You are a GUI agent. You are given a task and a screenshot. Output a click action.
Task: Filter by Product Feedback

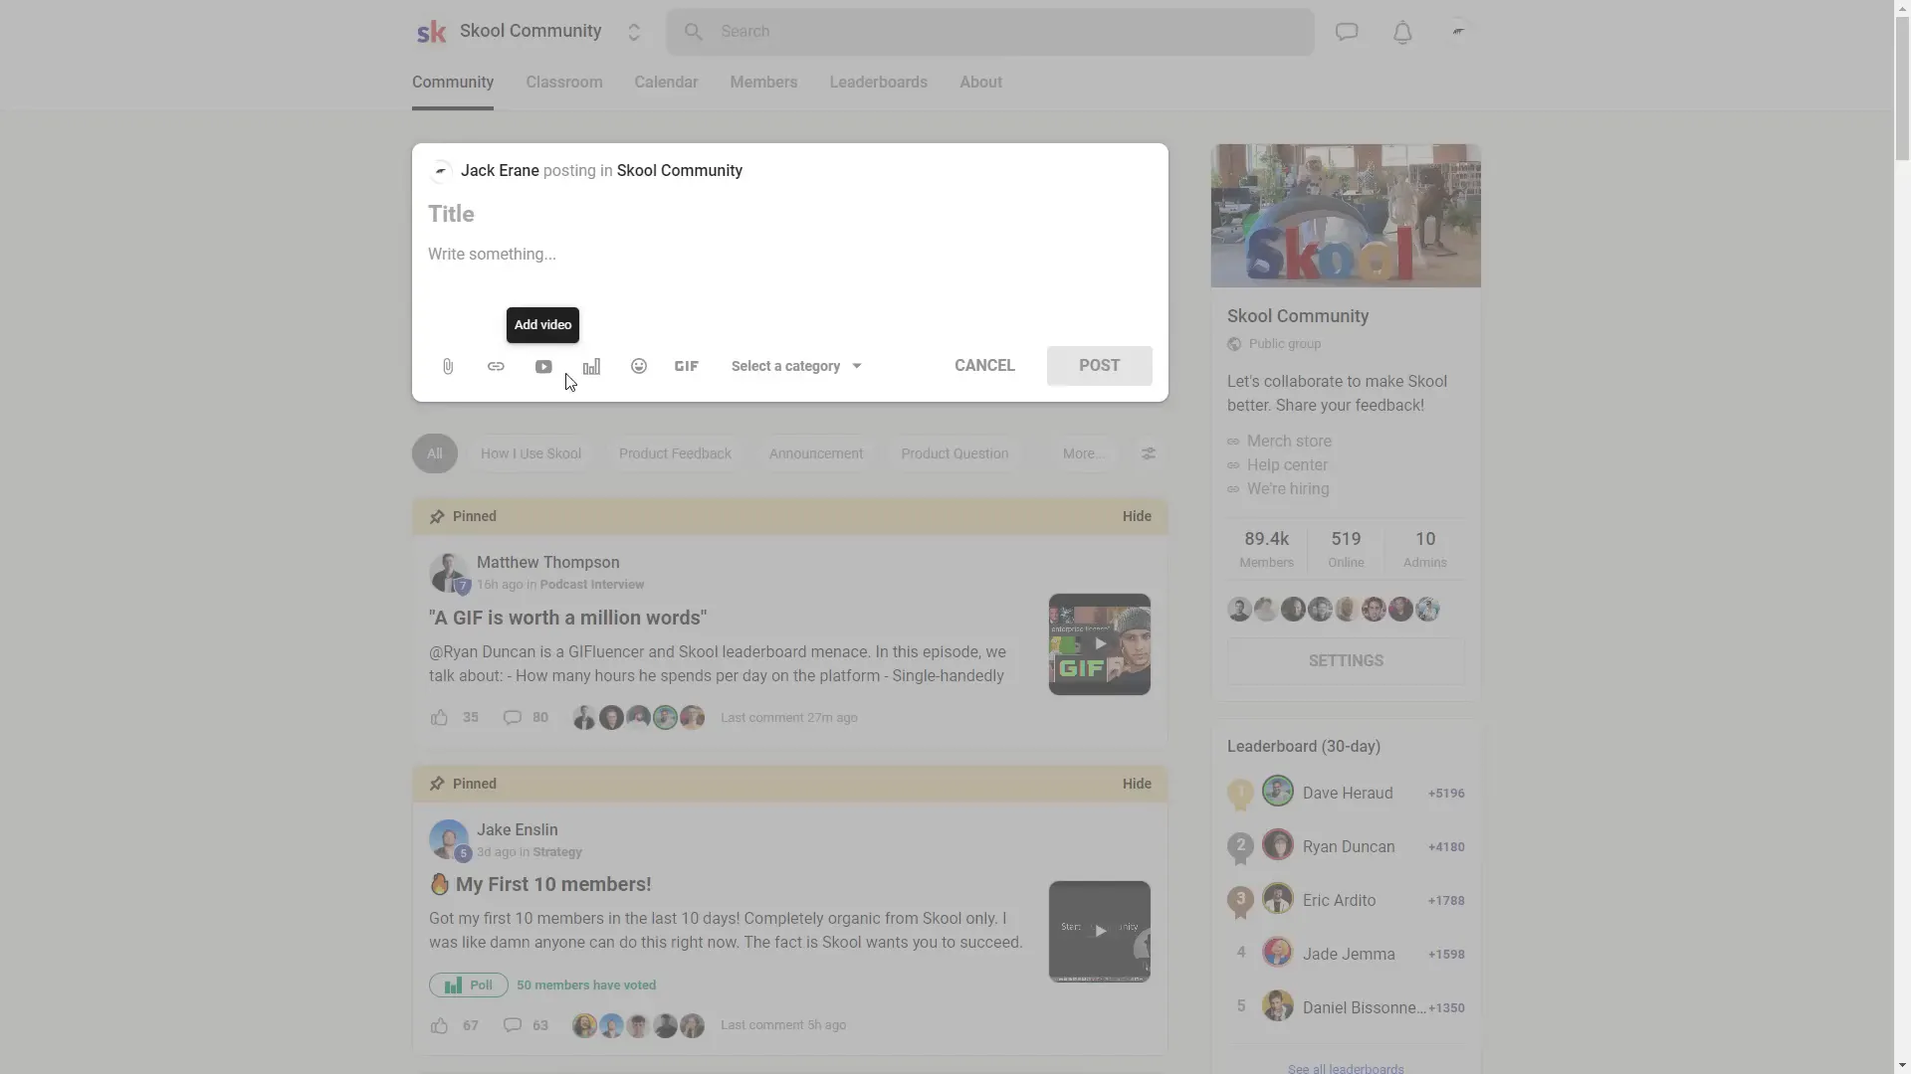(x=675, y=453)
